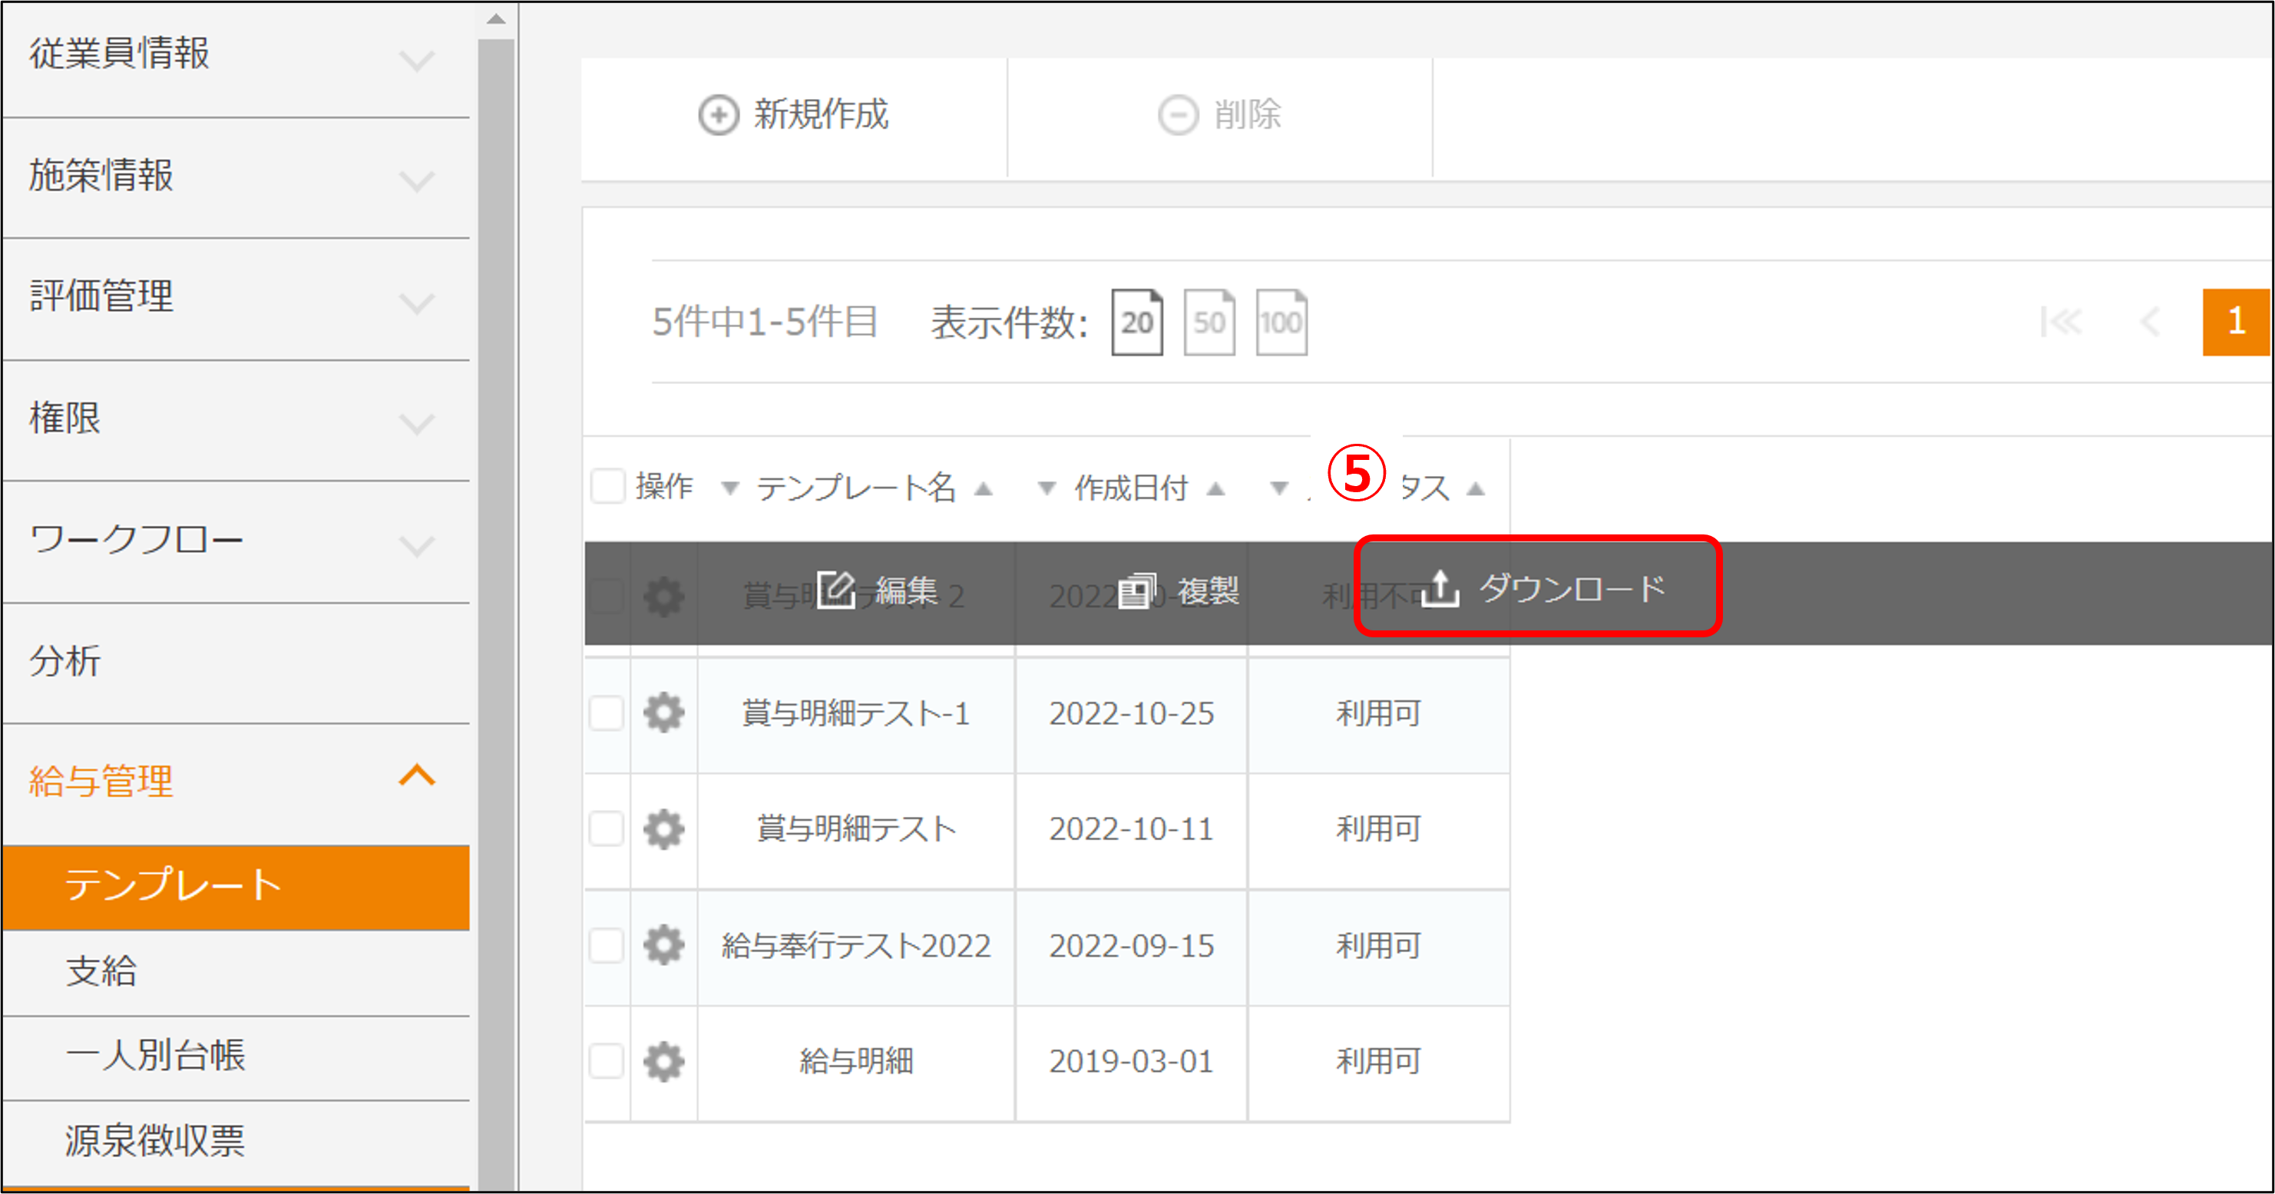This screenshot has width=2275, height=1194.
Task: Go to page 1 button
Action: click(x=2234, y=322)
